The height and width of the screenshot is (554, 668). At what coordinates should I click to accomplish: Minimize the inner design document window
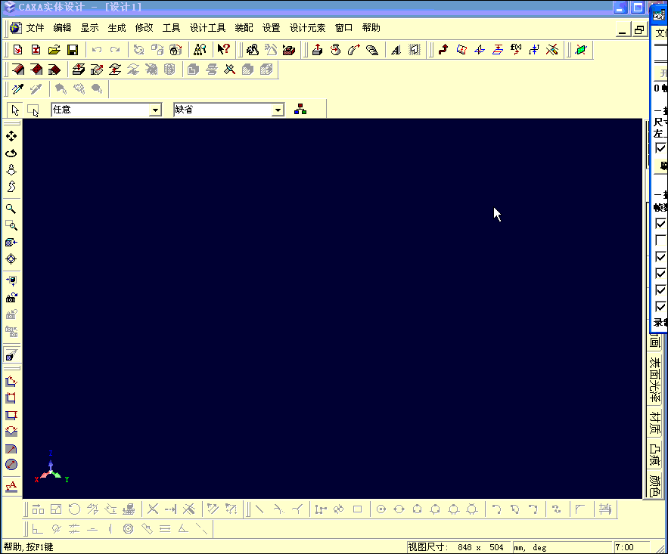tap(624, 30)
